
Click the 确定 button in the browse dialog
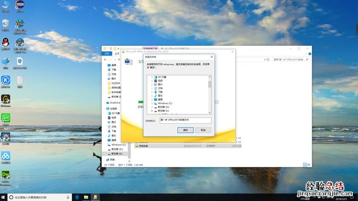[185, 130]
